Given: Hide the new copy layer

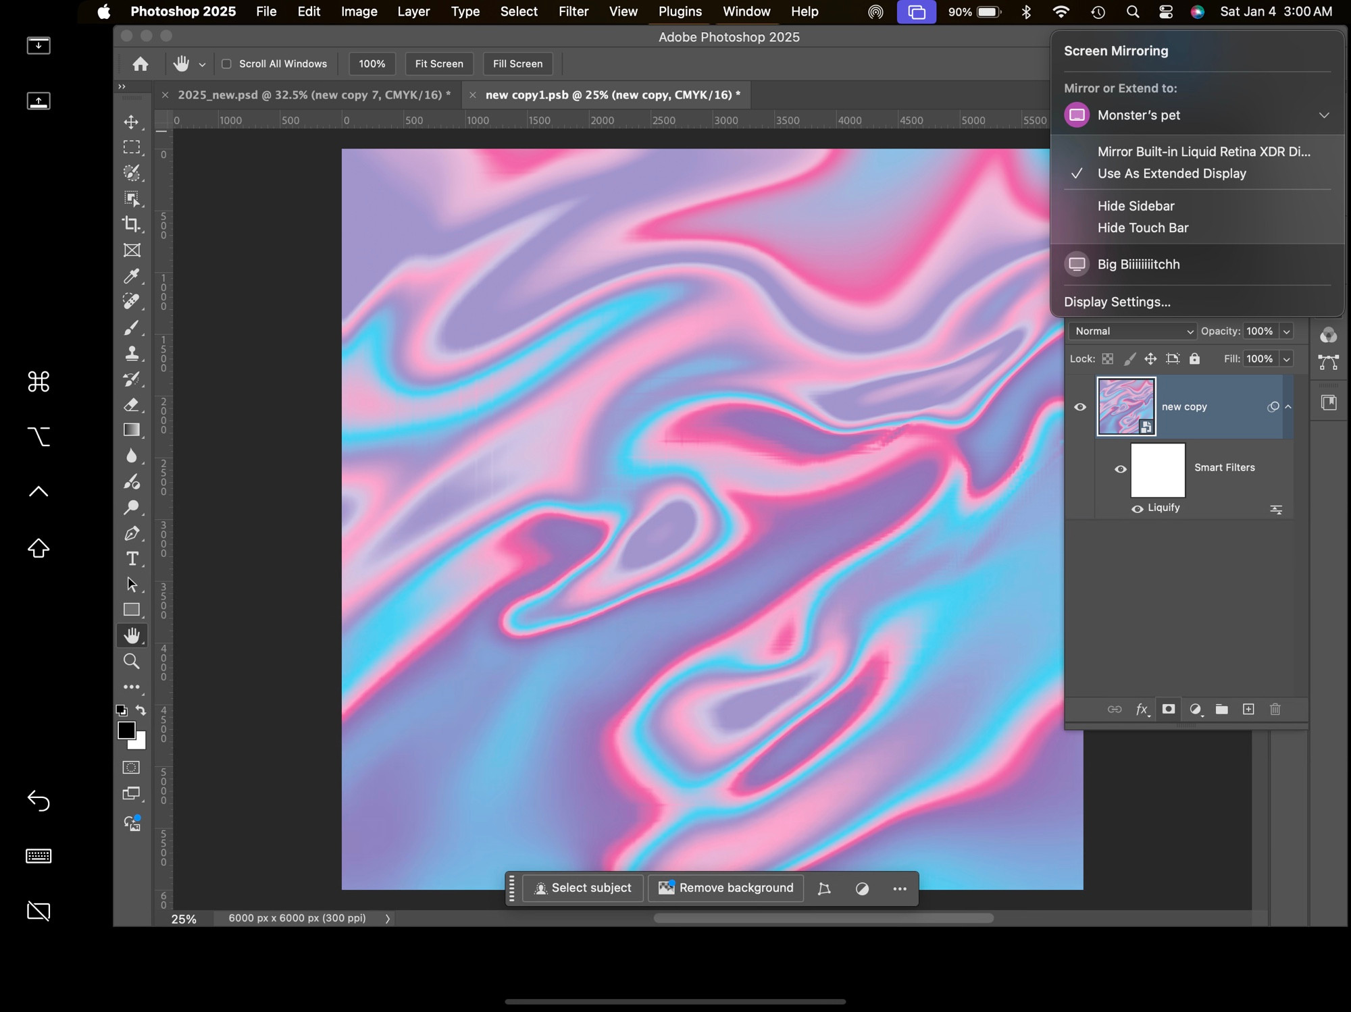Looking at the screenshot, I should click(1080, 407).
